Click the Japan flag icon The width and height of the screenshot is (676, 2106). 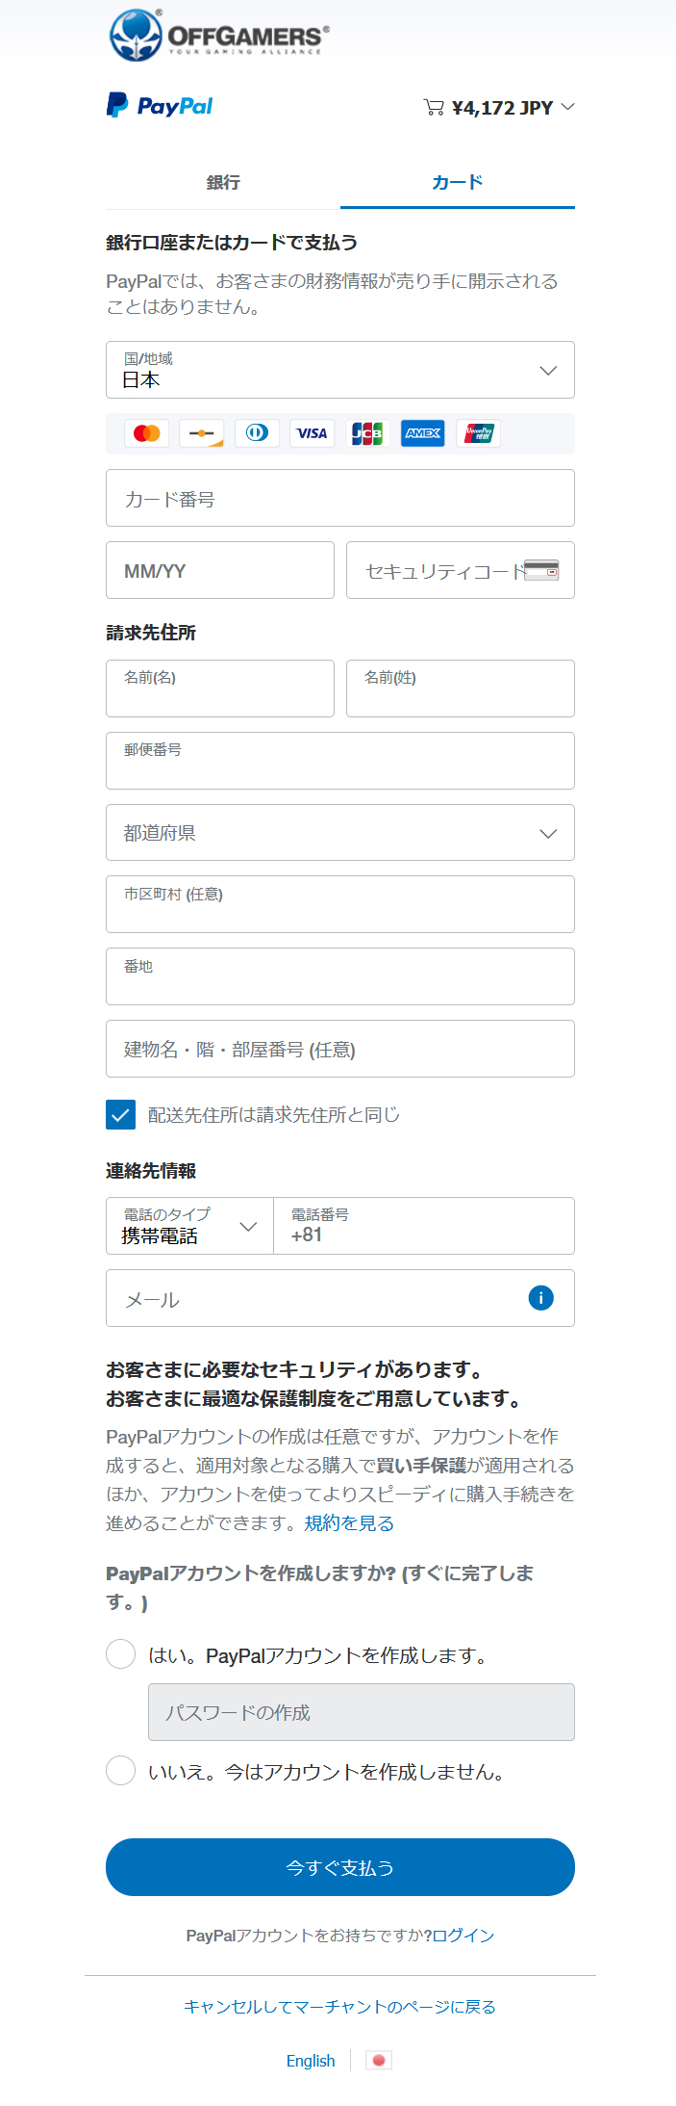379,2061
